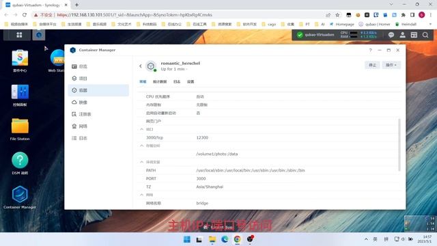Go back from romantic_herschel container details
The image size is (437, 246).
tap(141, 66)
